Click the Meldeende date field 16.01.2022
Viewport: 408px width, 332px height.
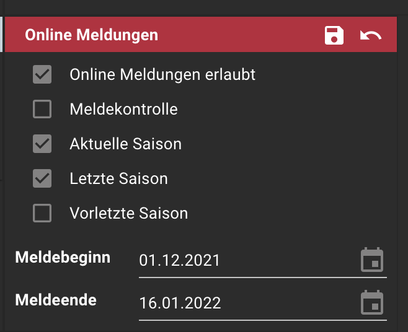263,303
